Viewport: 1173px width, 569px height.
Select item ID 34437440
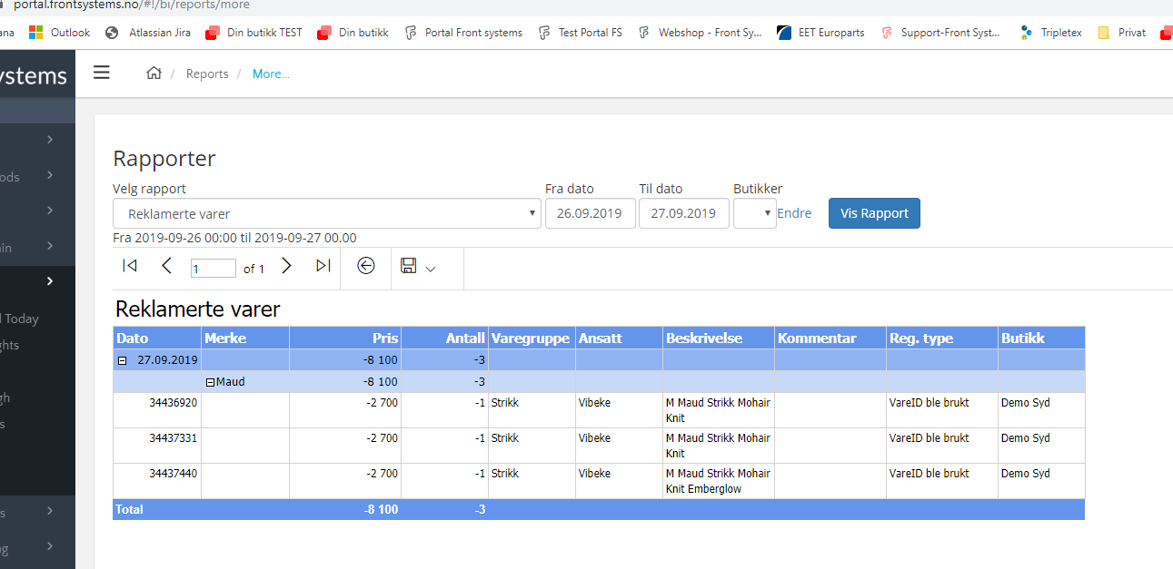tap(173, 473)
